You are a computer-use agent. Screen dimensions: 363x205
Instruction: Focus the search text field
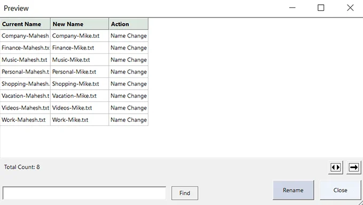pos(84,193)
